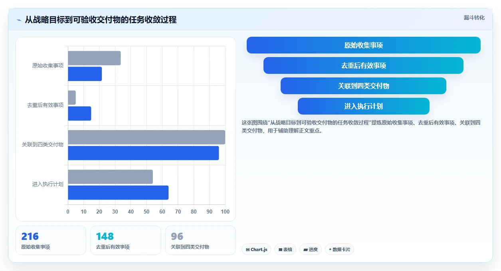The height and width of the screenshot is (271, 501).
Task: Click 原始收集事项 caption under 216
Action: coord(36,247)
